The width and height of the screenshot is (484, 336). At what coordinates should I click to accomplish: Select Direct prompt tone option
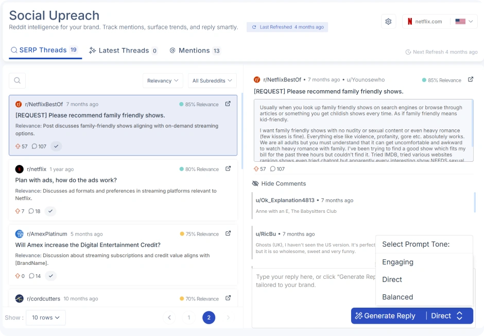tap(424, 279)
